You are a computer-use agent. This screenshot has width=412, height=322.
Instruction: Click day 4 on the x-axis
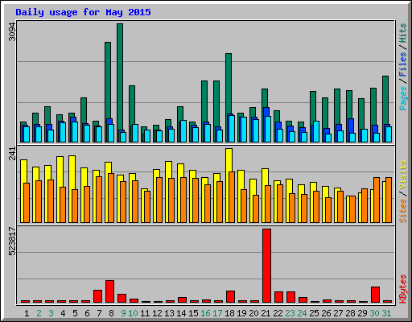click(x=63, y=313)
